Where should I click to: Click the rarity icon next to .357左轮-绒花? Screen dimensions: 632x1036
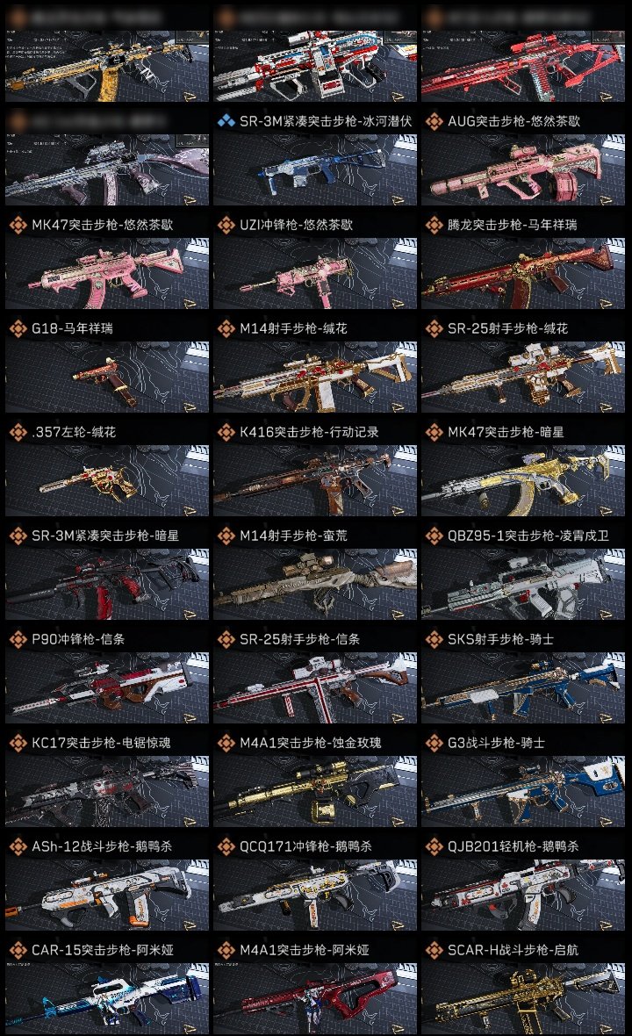[18, 432]
